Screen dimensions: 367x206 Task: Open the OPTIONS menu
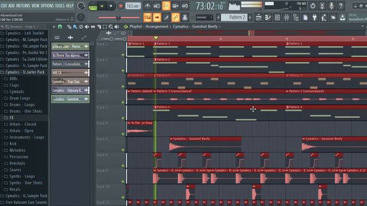pyautogui.click(x=47, y=6)
